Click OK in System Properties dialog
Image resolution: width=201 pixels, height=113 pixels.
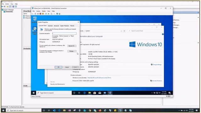(x=58, y=67)
